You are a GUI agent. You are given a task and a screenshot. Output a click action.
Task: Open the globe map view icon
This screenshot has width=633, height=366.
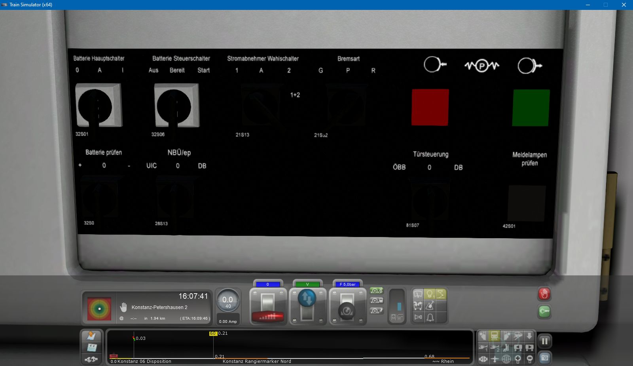(506, 359)
